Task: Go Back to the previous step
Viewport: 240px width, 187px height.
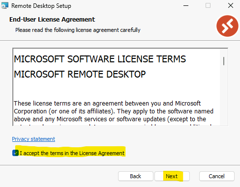Action: [136, 176]
